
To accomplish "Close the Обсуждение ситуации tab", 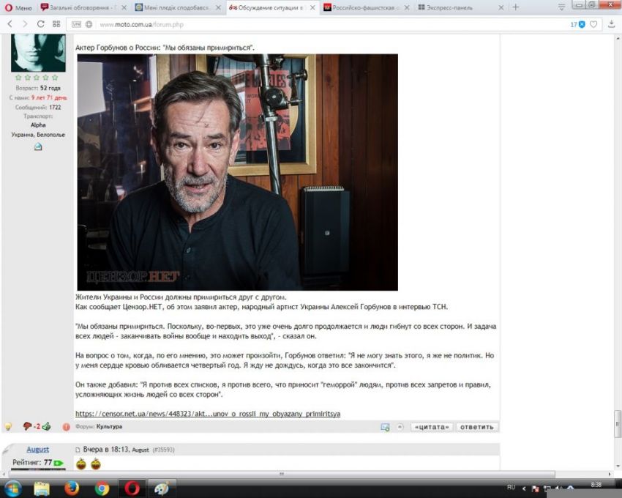I will coord(312,7).
